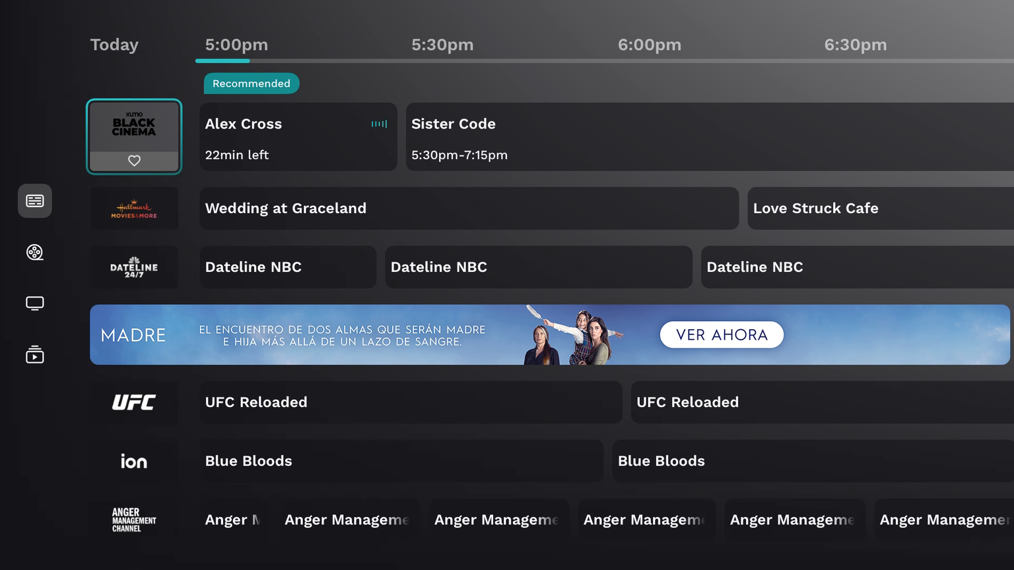This screenshot has height=570, width=1014.
Task: Open the next Blue Bloods episode at 6:00pm
Action: click(x=813, y=461)
